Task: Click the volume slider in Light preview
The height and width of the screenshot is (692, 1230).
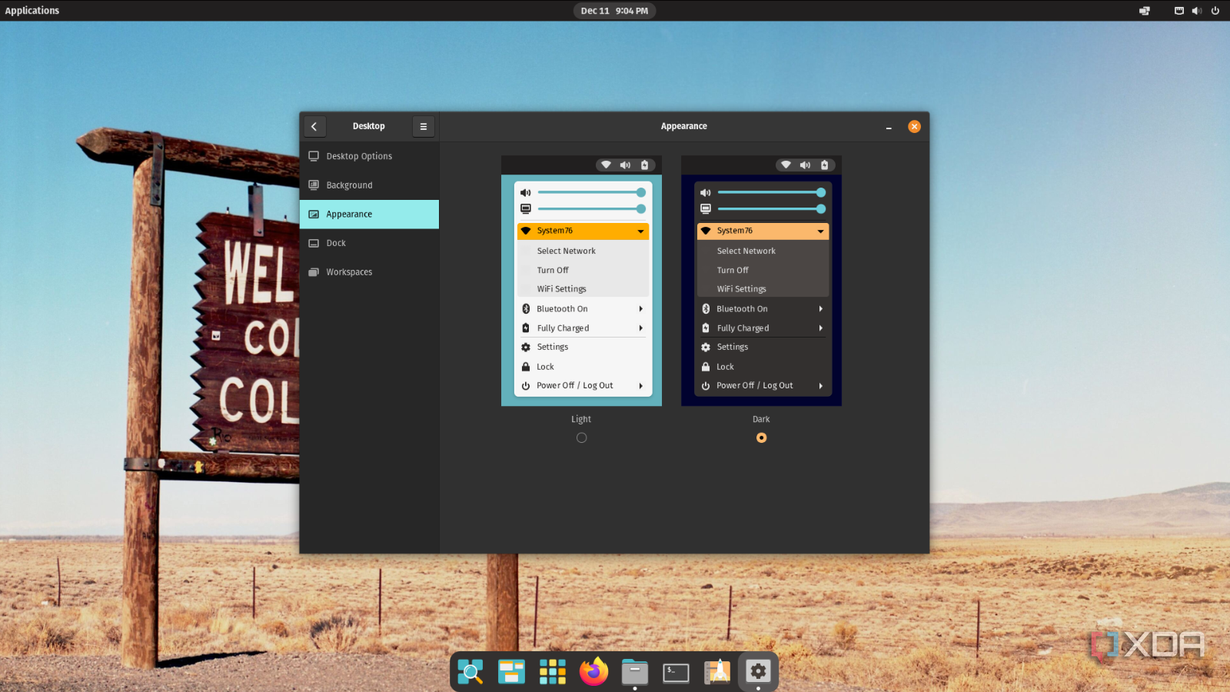Action: click(x=592, y=192)
